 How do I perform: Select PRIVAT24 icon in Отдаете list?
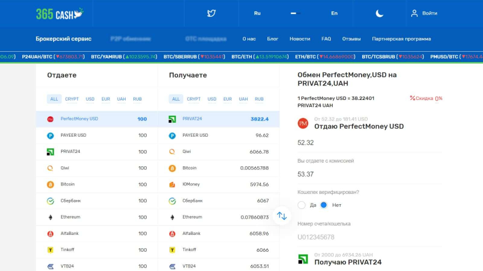click(50, 152)
